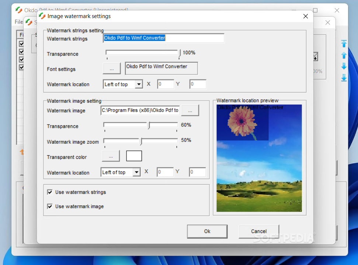Click Watermark strings text field

click(164, 38)
